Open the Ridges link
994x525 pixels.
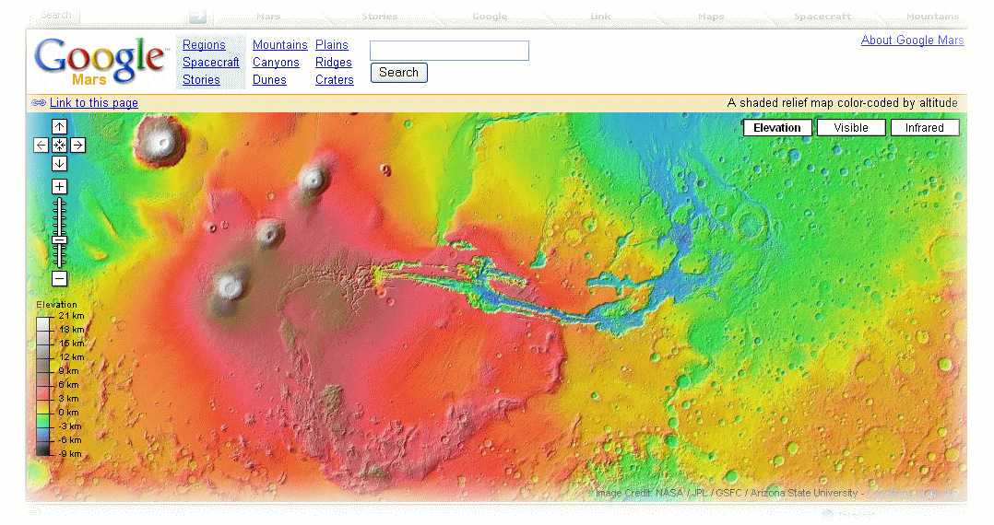pyautogui.click(x=334, y=62)
